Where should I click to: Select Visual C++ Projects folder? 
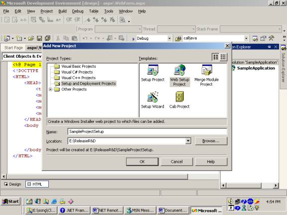pos(78,78)
